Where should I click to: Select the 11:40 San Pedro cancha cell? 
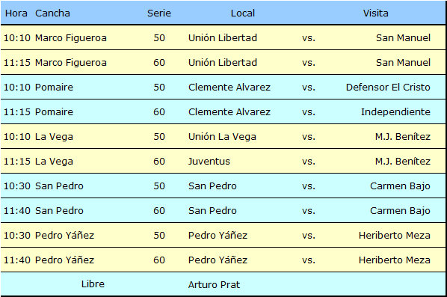point(59,210)
